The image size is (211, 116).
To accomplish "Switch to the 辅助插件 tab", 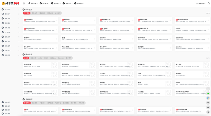I will 42,13.
